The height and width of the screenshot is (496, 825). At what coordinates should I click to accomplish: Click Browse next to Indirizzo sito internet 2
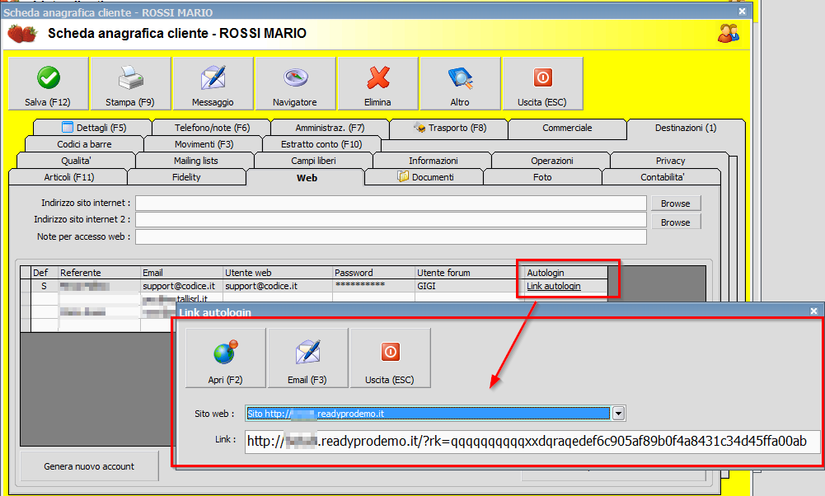click(676, 222)
